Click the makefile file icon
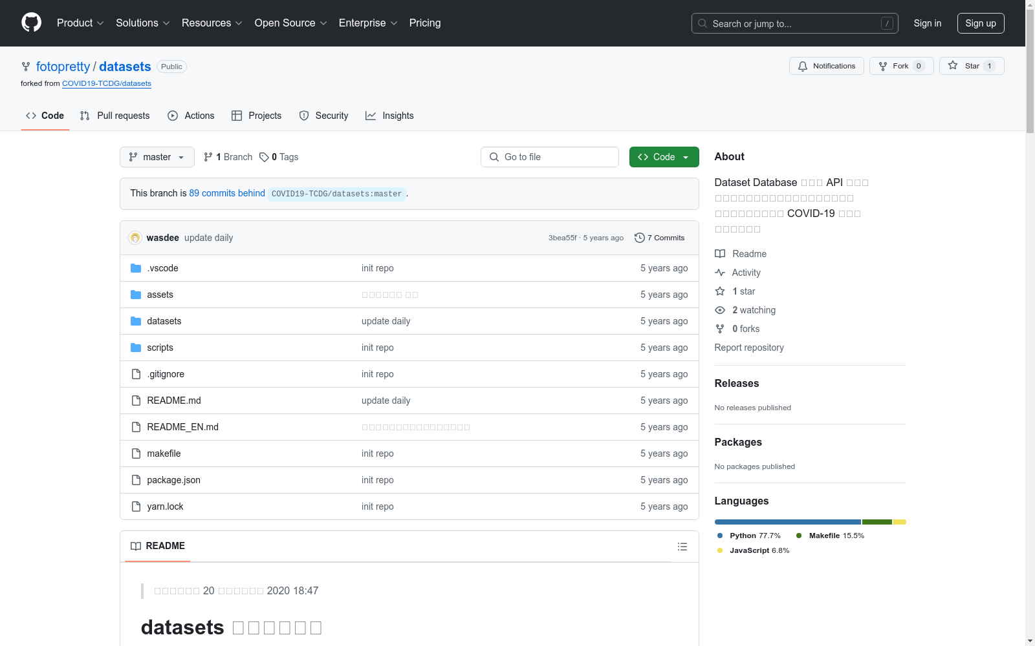 136,453
